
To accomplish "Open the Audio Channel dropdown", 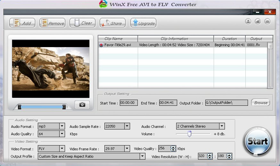I will pos(222,126).
